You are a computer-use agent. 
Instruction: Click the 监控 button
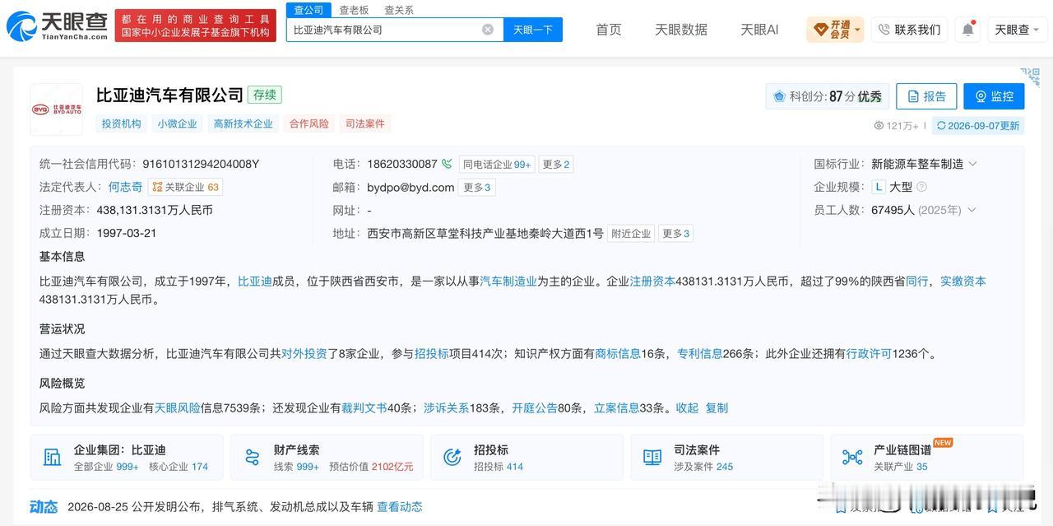click(x=994, y=96)
